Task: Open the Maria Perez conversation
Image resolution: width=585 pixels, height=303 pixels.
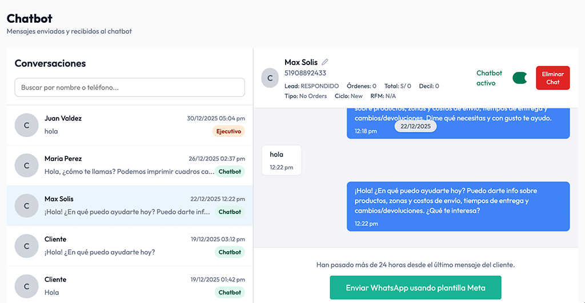Action: 130,165
